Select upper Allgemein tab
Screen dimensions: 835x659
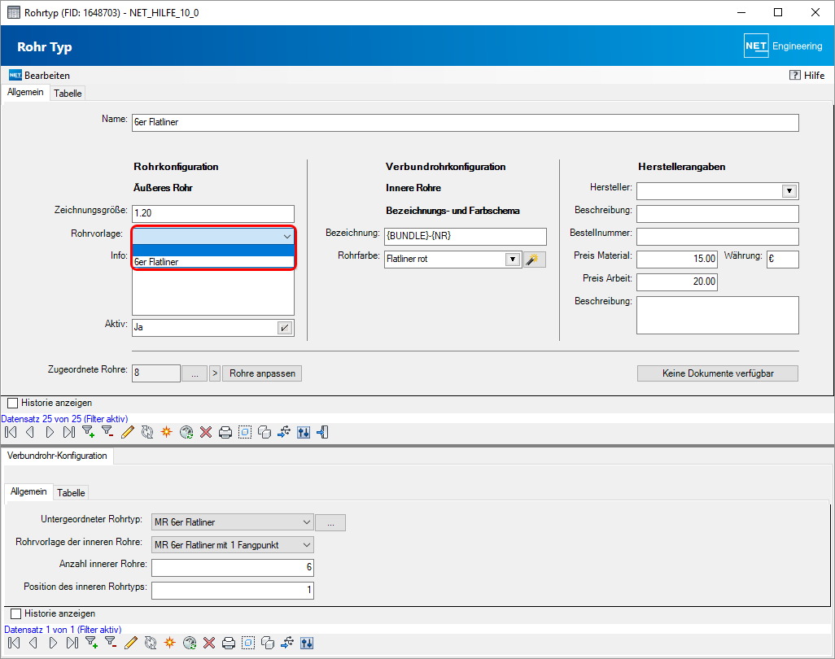25,92
